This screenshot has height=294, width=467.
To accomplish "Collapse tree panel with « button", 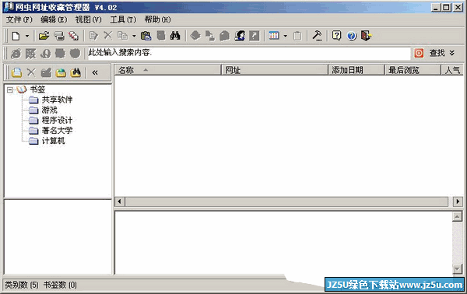I will tap(95, 72).
